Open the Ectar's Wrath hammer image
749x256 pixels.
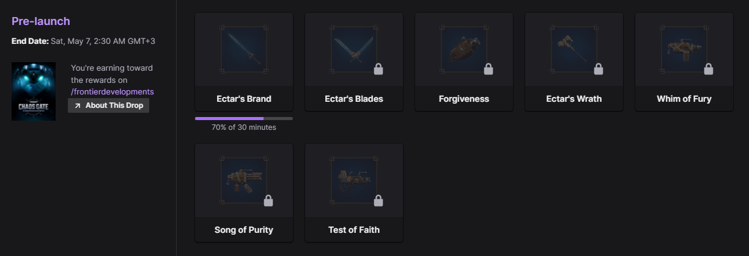(574, 49)
